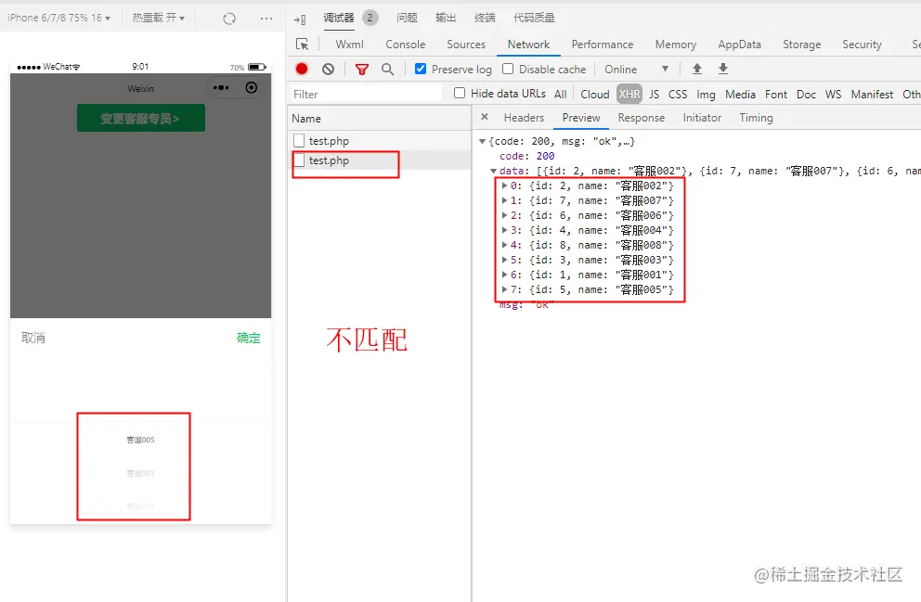This screenshot has height=602, width=921.
Task: Open the mini program capsule menu dots
Action: click(221, 88)
